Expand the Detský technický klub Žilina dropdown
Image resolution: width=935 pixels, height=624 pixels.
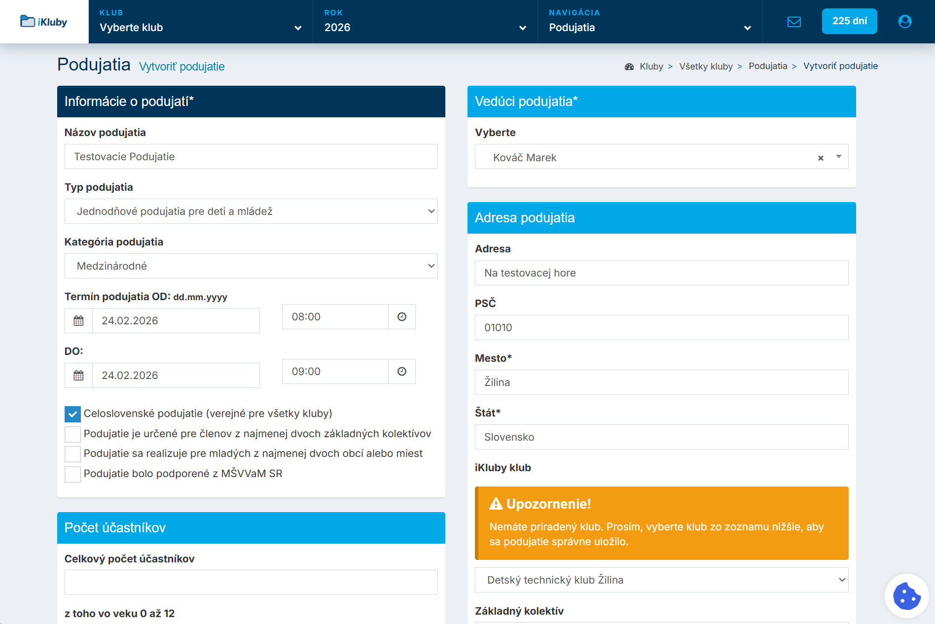point(661,580)
